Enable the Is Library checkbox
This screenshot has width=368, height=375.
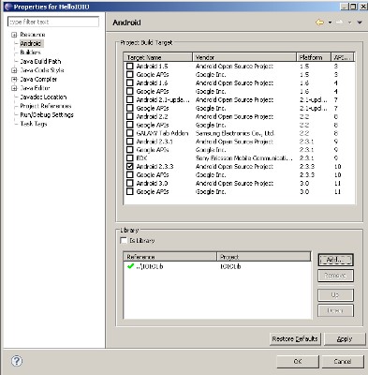click(x=124, y=240)
